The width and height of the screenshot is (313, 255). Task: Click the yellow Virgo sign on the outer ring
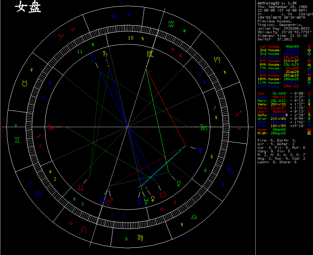click(139, 238)
